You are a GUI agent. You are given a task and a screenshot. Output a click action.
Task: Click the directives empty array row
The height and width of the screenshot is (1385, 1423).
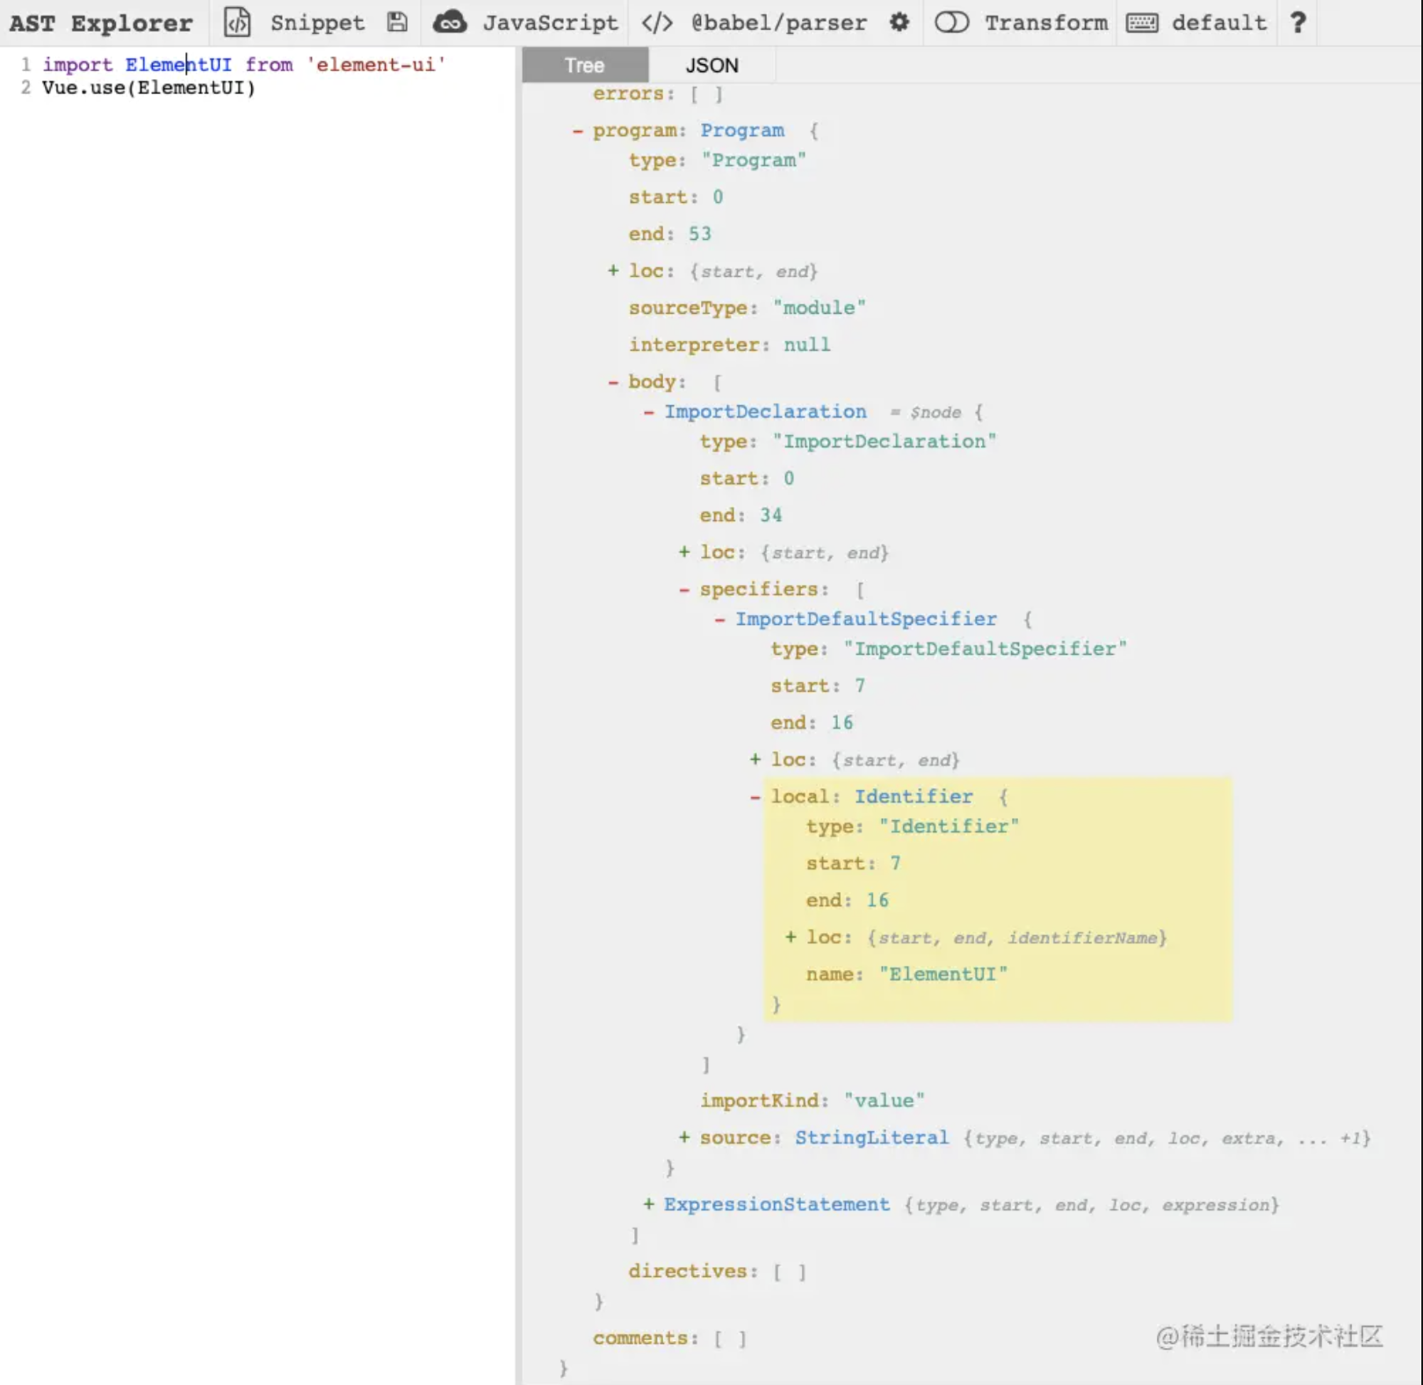click(x=718, y=1272)
